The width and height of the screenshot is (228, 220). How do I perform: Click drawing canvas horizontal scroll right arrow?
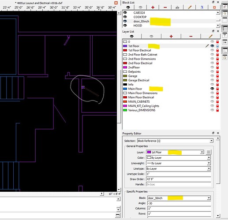(x=101, y=194)
